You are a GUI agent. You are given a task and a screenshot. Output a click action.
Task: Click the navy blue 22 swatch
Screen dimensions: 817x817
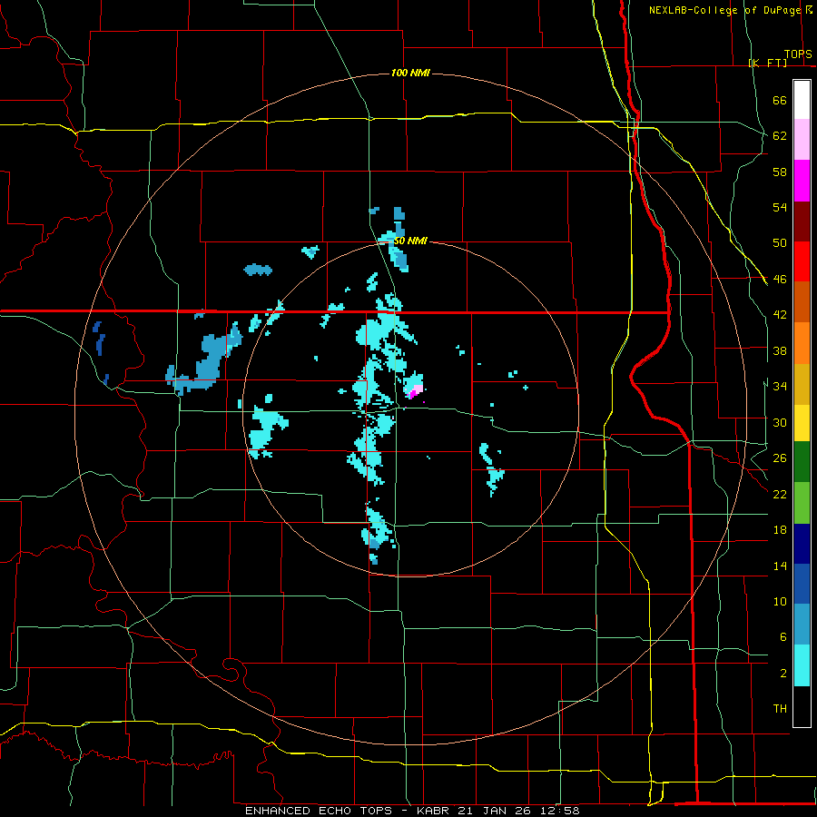tap(802, 544)
